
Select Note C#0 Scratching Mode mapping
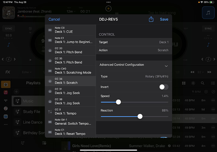click(x=71, y=71)
